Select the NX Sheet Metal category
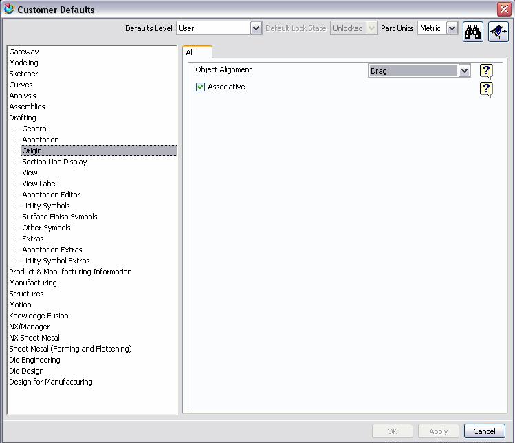This screenshot has width=515, height=443. point(34,338)
